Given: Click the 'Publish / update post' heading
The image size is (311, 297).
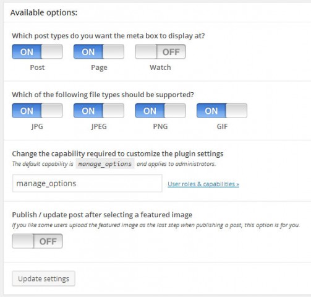Looking at the screenshot, I should pyautogui.click(x=102, y=215).
